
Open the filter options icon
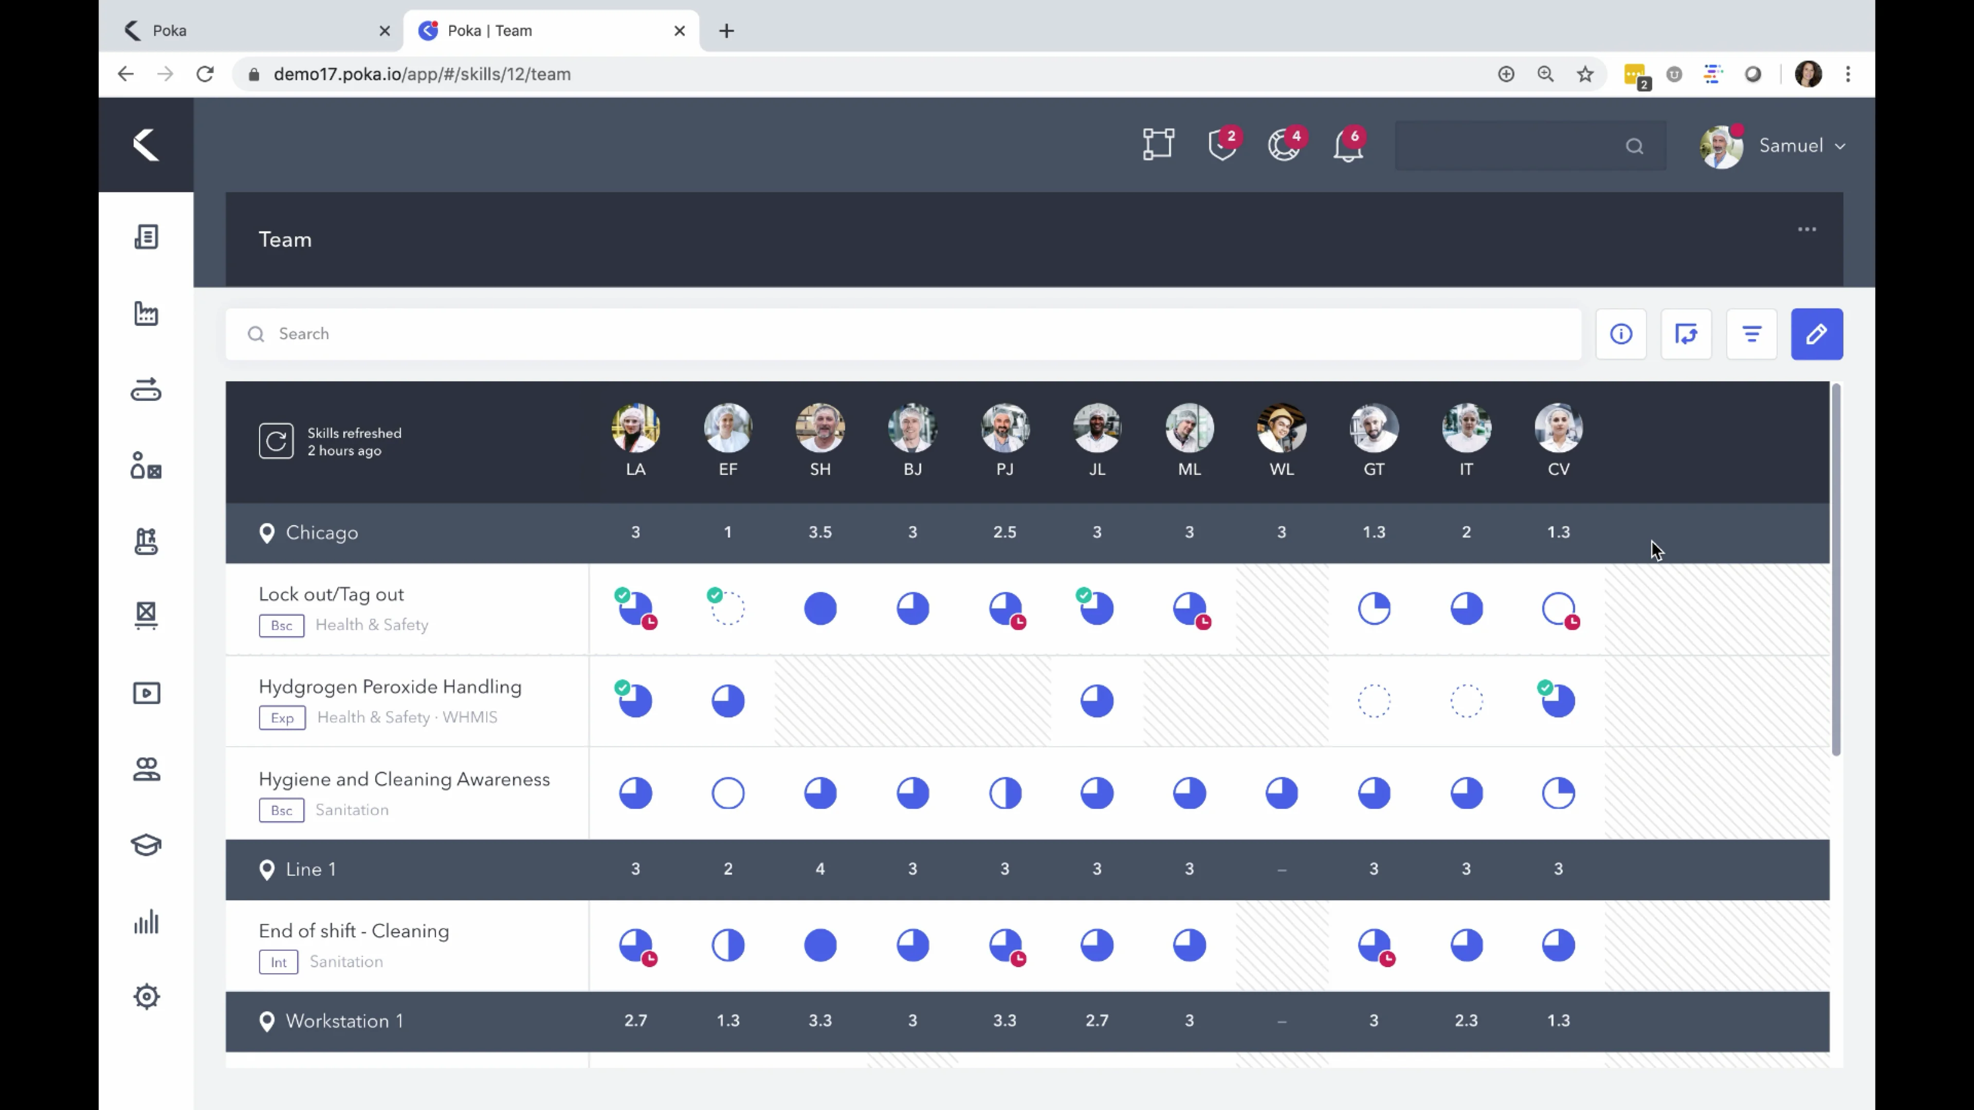[x=1751, y=334]
